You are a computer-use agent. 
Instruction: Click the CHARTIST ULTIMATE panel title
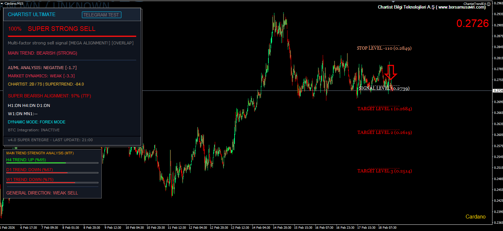(32, 14)
